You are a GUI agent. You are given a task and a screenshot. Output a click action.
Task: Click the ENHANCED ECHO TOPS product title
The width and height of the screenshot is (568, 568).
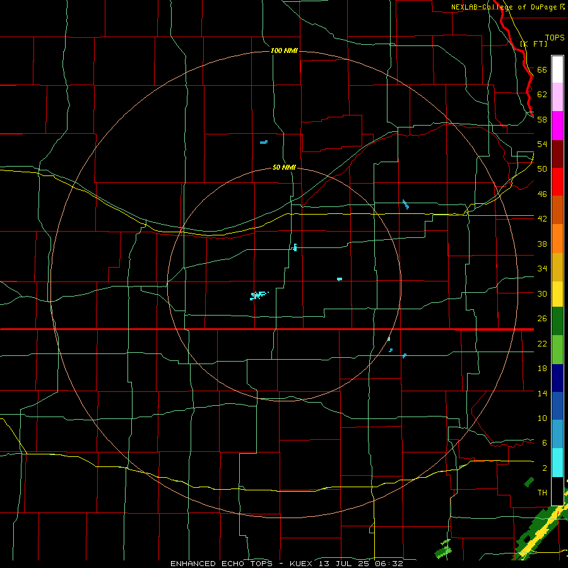click(x=222, y=564)
